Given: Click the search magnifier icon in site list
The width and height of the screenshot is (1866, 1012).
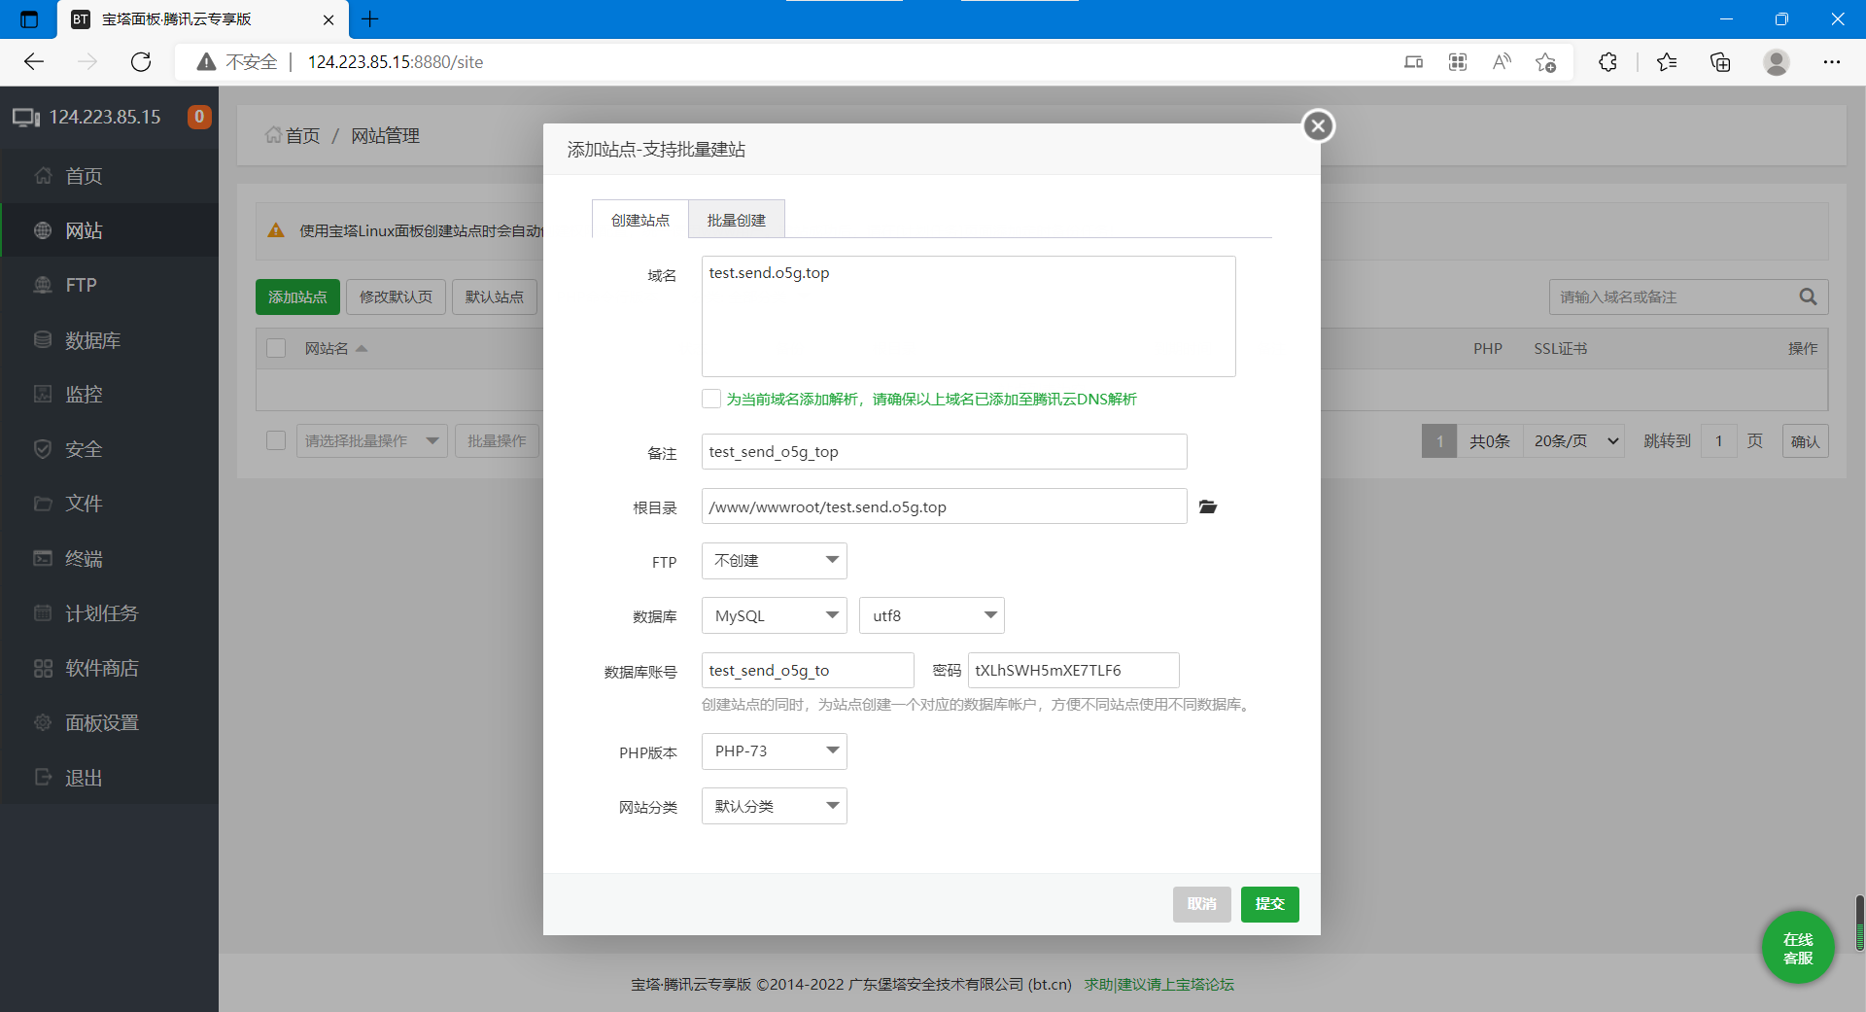Looking at the screenshot, I should click(1807, 297).
